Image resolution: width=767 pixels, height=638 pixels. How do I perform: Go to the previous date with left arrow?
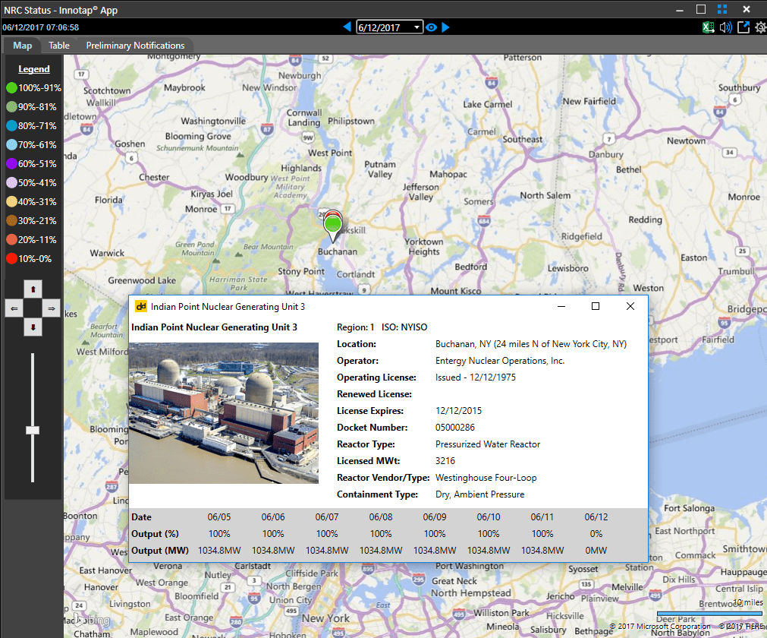pyautogui.click(x=347, y=27)
